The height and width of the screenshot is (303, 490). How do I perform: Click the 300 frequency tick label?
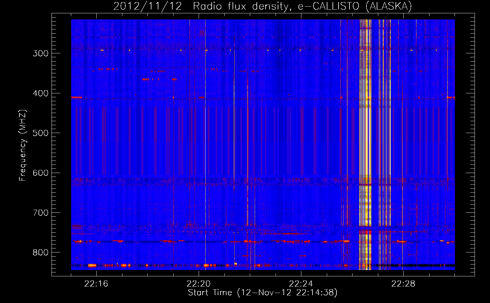coord(41,53)
